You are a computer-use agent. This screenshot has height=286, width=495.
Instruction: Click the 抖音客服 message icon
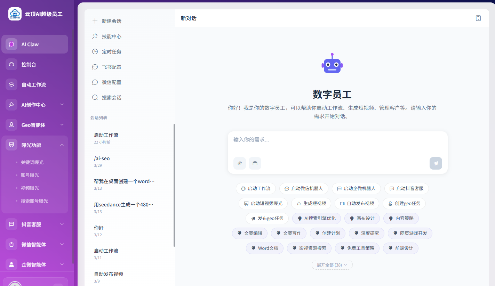click(x=11, y=224)
